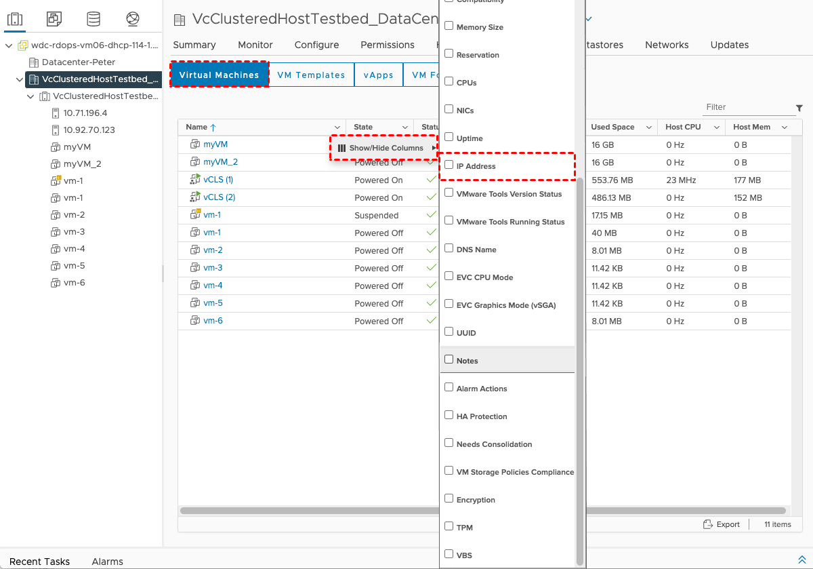Click the vCenter server icon in tree
This screenshot has height=569, width=813.
[23, 45]
